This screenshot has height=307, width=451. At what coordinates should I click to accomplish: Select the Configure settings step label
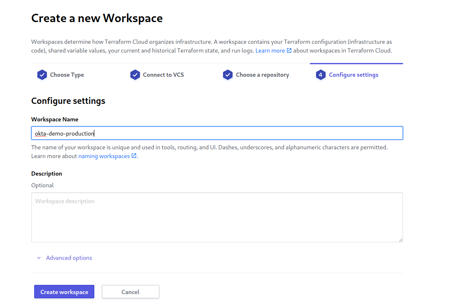click(x=353, y=75)
